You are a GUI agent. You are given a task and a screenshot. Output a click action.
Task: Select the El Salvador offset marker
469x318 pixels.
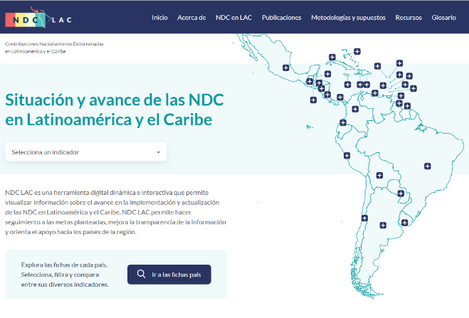tap(313, 100)
